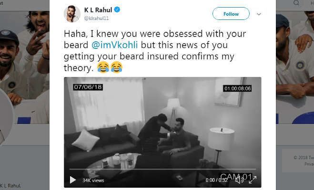Click the Privacy footer link at the right

(309, 164)
